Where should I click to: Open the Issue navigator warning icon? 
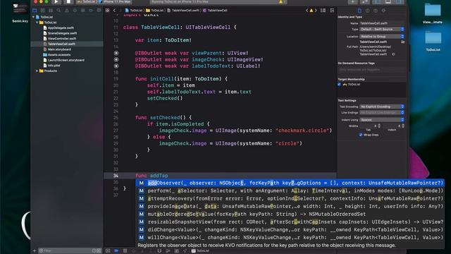pyautogui.click(x=67, y=11)
